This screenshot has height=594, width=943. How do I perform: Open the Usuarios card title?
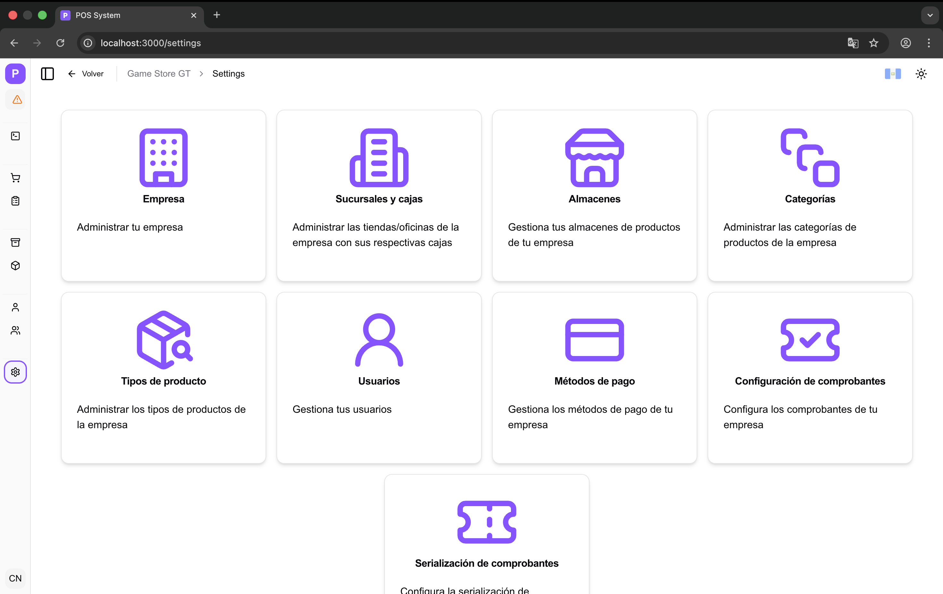[x=379, y=381]
